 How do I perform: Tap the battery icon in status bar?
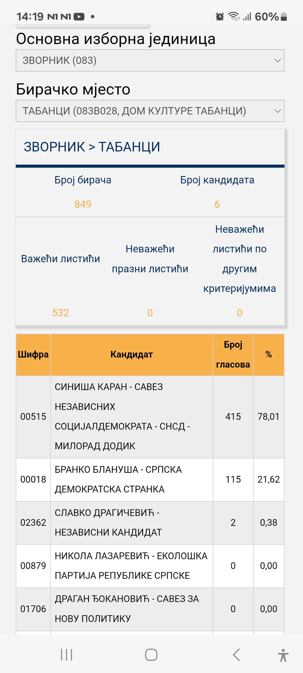click(x=284, y=16)
